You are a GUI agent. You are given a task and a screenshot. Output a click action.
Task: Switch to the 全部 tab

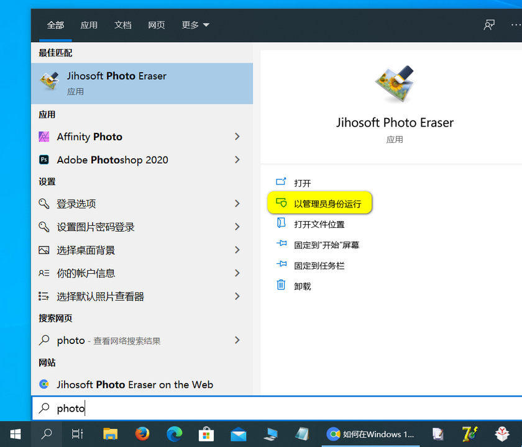55,25
